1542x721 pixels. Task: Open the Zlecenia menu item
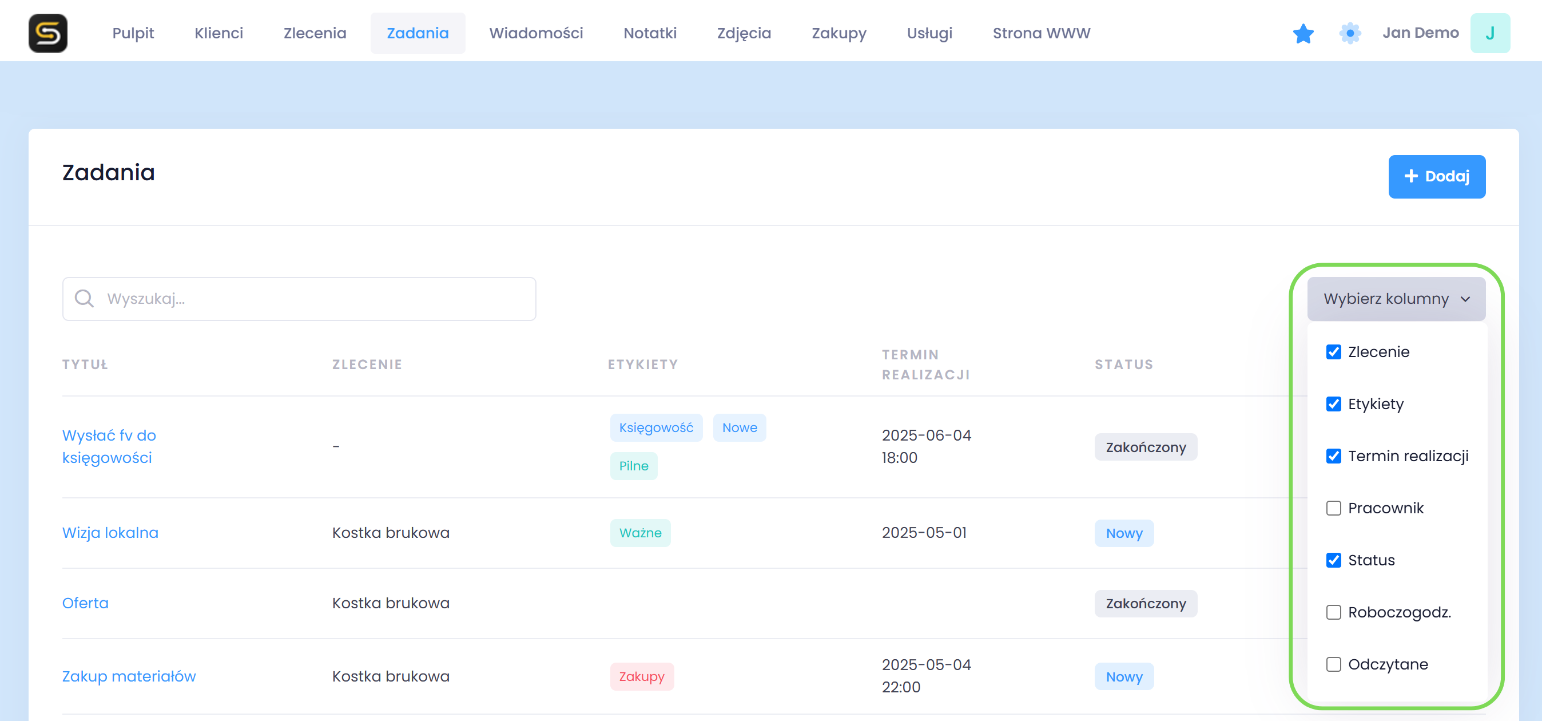(x=315, y=33)
